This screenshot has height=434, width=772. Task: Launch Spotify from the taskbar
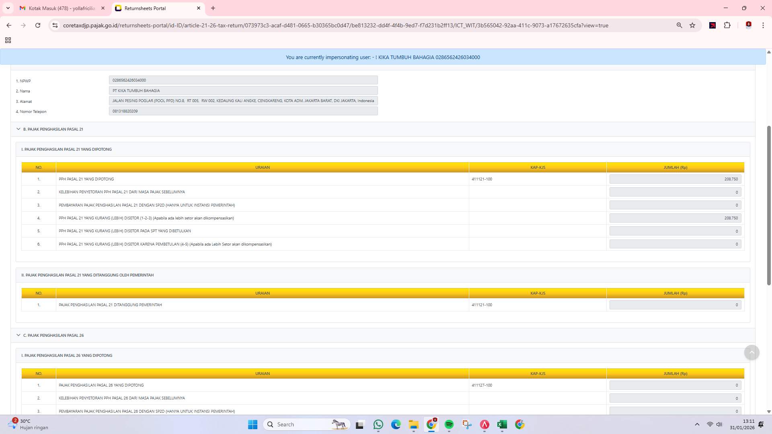449,424
